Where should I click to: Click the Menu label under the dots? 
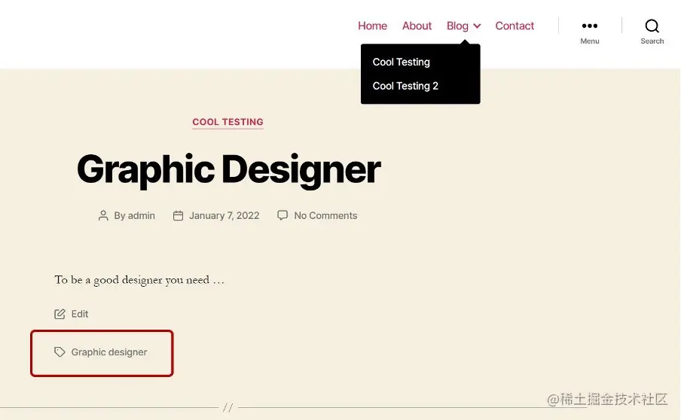(x=589, y=41)
